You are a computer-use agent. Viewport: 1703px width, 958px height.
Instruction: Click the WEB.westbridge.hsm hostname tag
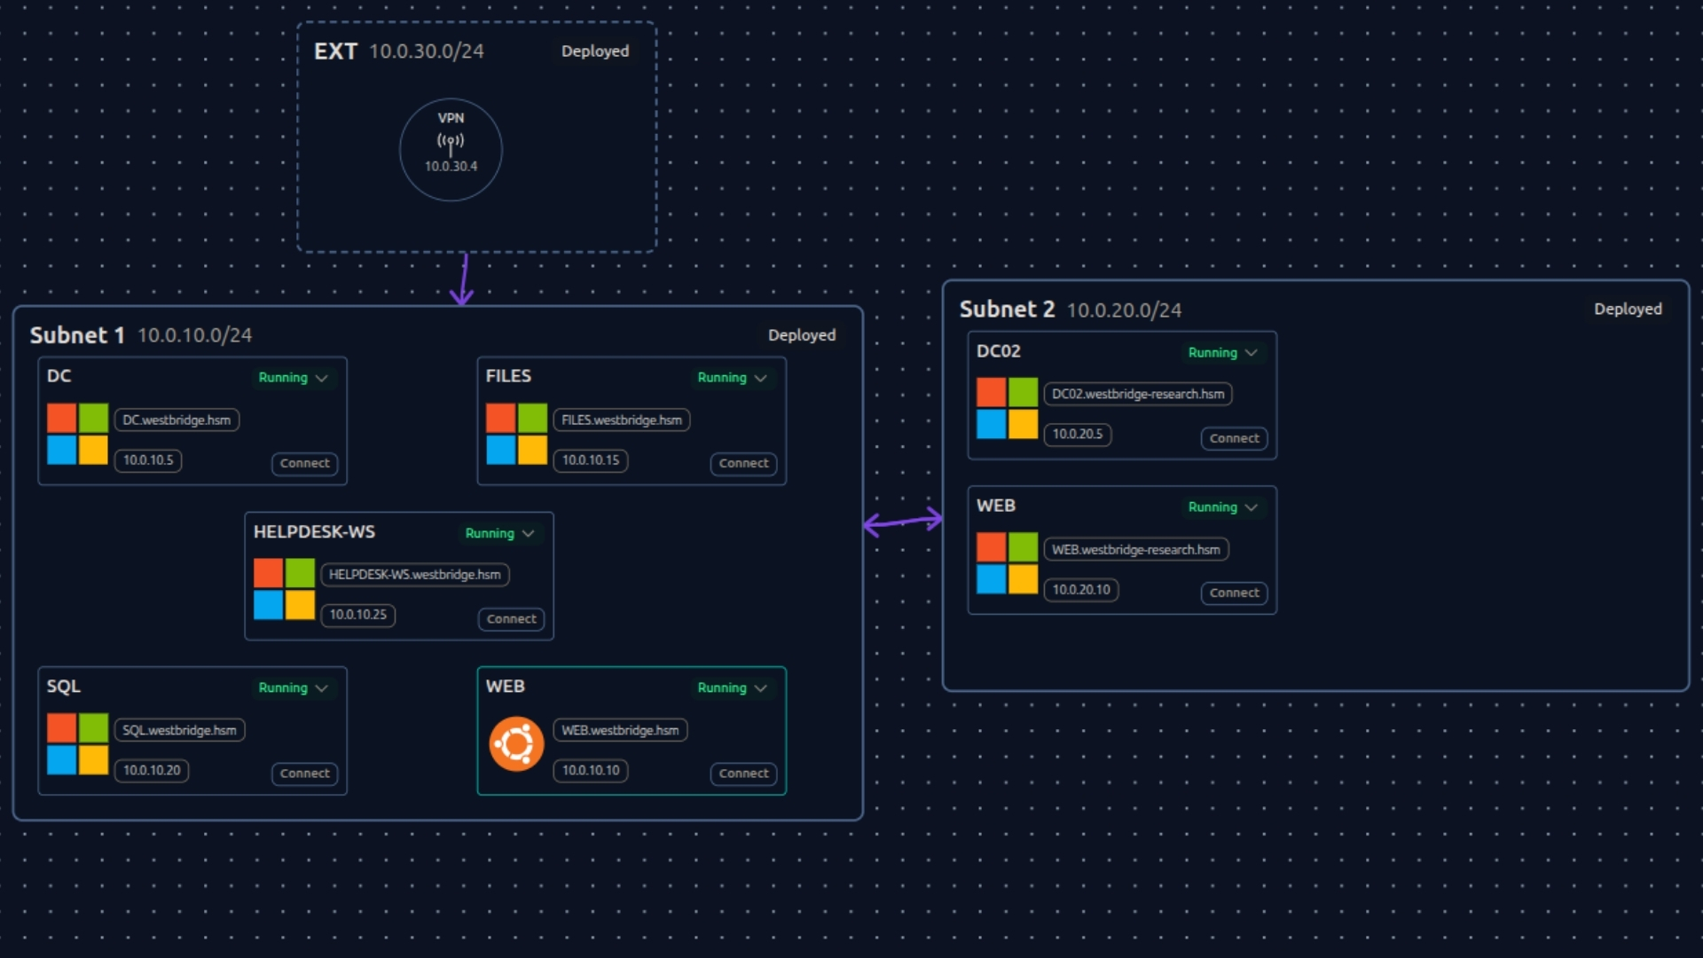[620, 731]
